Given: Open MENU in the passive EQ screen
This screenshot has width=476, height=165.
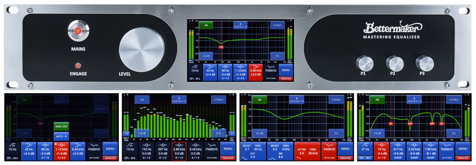Looking at the screenshot, I should 345,149.
